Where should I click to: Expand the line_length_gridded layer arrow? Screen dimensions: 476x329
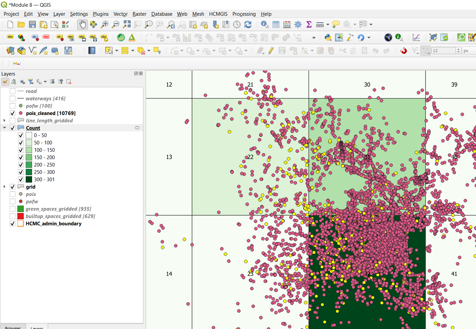4,120
